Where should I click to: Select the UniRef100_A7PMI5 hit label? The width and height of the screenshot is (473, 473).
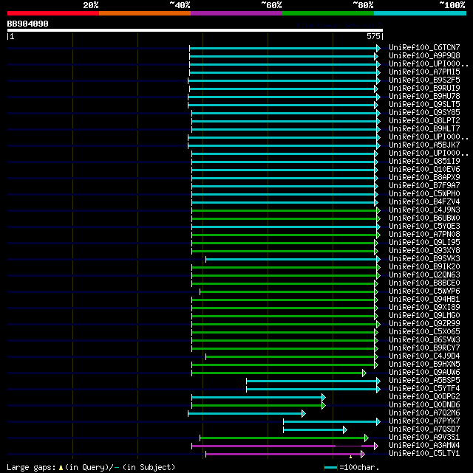[424, 72]
